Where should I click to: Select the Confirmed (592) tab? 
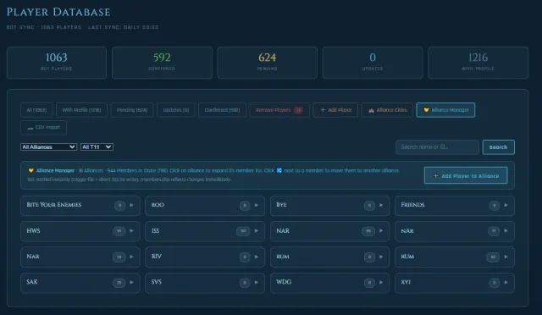pos(222,110)
